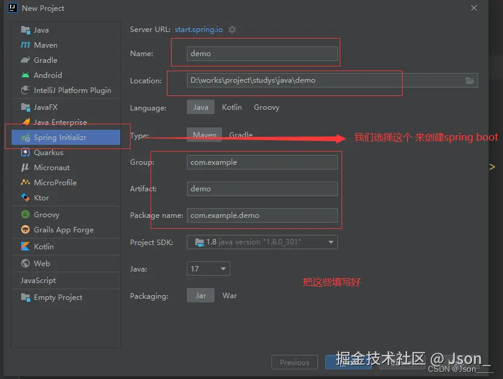This screenshot has height=379, width=503.
Task: Open the start.spring.io server link
Action: [x=198, y=30]
